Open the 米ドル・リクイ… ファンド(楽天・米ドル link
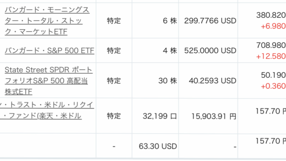Screen dimensions: 286x161 click(47, 110)
